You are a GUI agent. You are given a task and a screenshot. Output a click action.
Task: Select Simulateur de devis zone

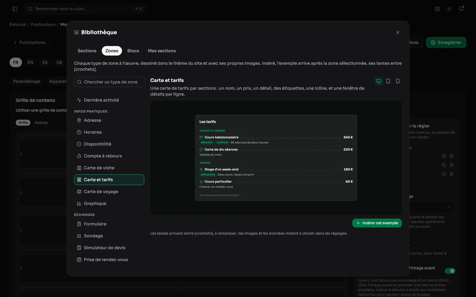(109, 248)
